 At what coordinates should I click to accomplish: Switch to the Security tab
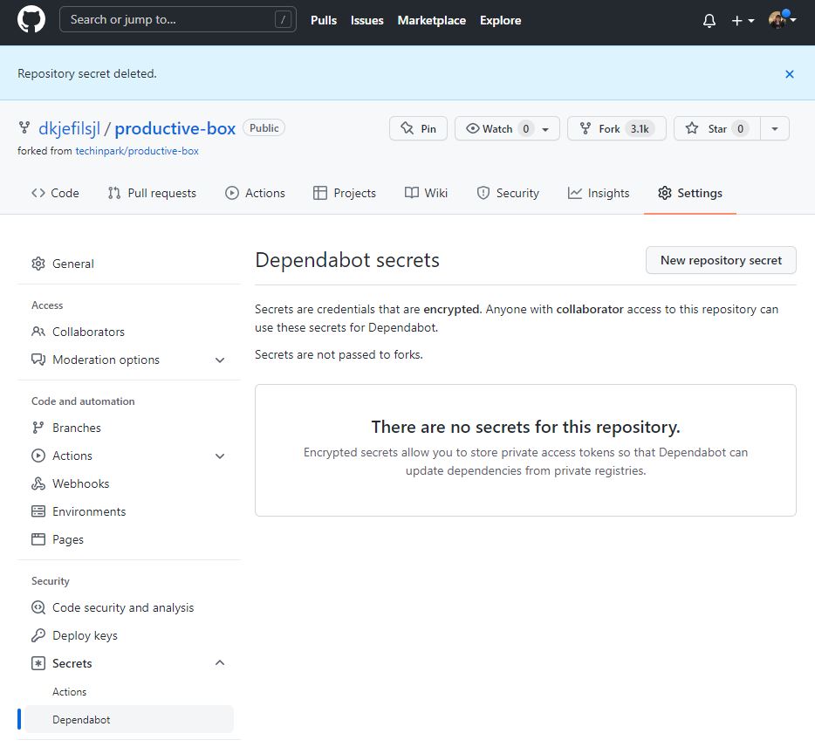[508, 193]
